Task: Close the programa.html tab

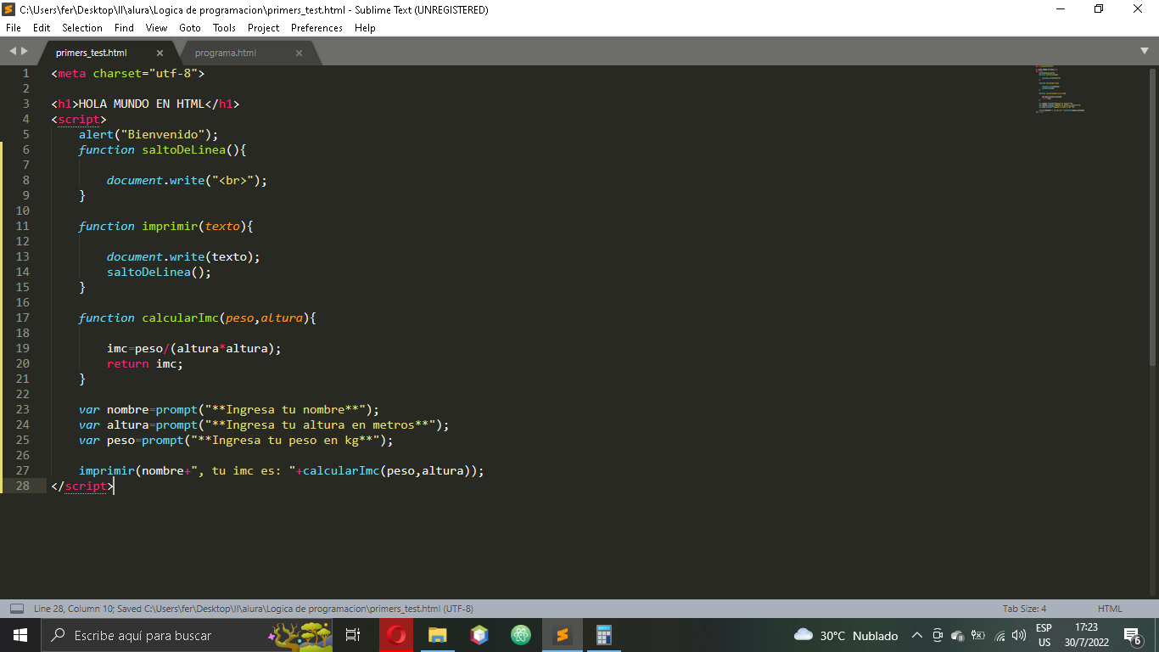Action: click(299, 53)
